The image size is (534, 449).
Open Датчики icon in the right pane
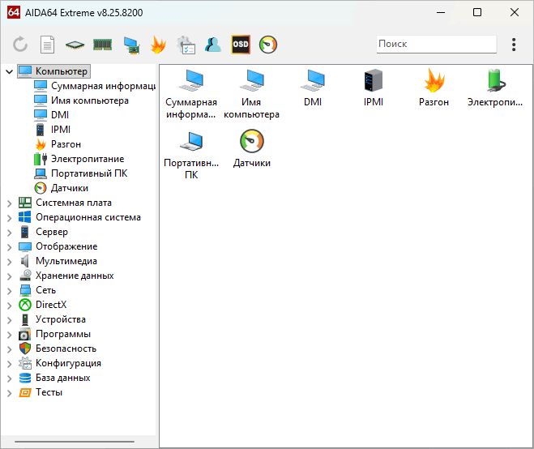tap(252, 148)
